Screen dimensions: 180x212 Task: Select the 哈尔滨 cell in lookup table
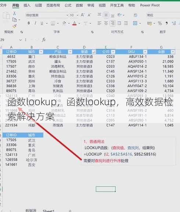(32, 160)
